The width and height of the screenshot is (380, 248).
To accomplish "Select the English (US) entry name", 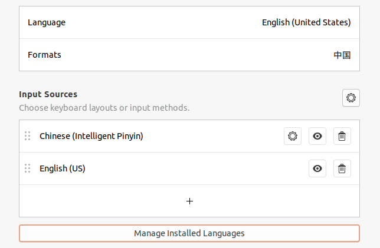I will tap(63, 168).
